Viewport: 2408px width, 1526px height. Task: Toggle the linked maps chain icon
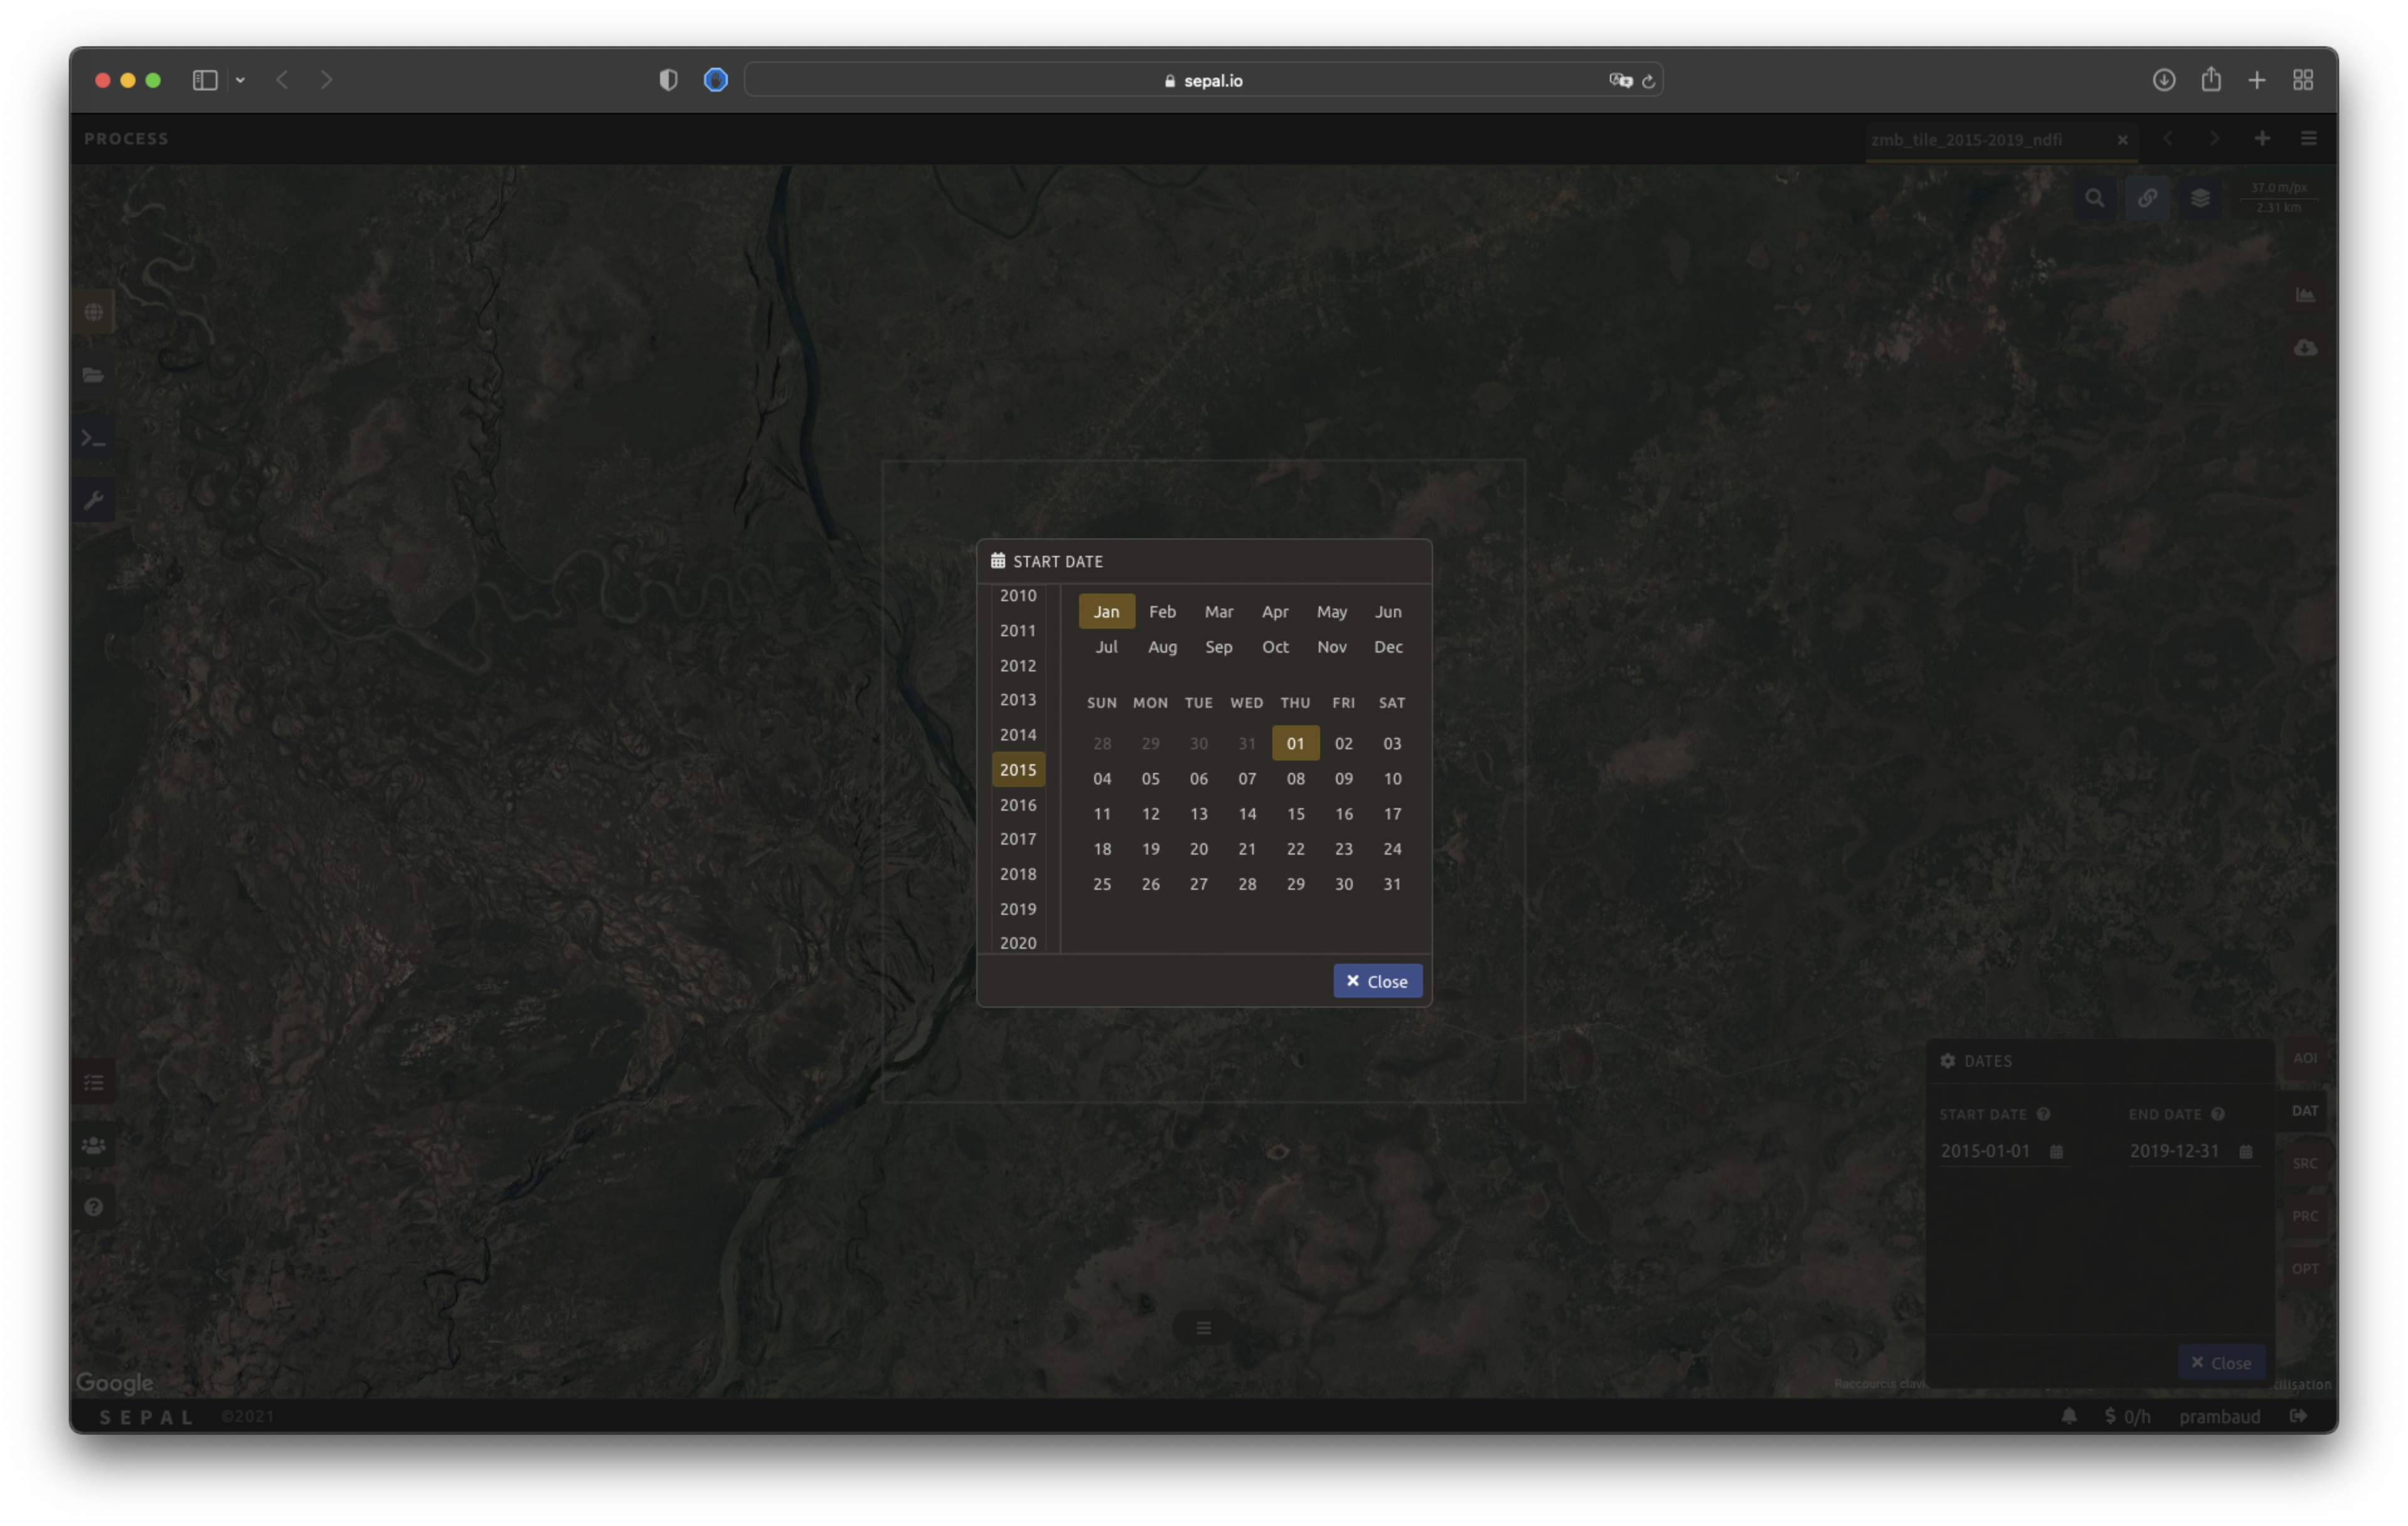point(2147,198)
